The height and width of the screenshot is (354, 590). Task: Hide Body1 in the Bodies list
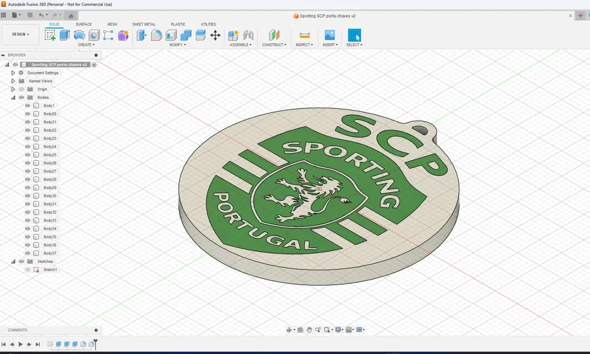[27, 105]
